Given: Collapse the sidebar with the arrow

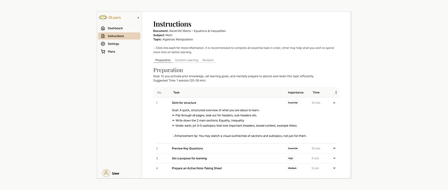Looking at the screenshot, I should [x=138, y=18].
